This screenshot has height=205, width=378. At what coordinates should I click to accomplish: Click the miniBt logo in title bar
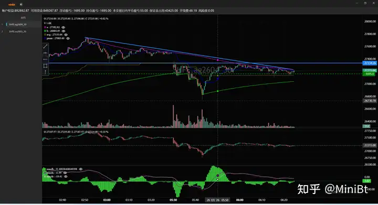12,4
